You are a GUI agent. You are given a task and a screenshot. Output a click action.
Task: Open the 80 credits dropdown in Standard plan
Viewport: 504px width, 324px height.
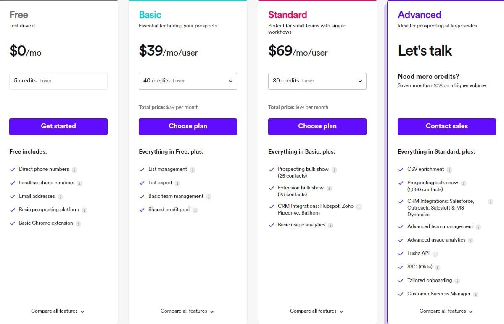click(x=317, y=81)
